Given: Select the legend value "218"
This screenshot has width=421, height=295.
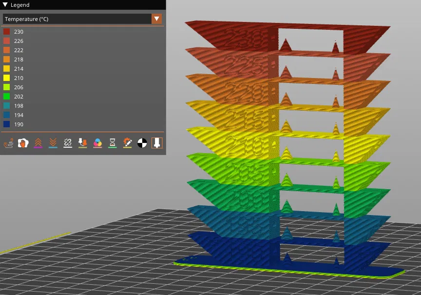Looking at the screenshot, I should 19,59.
